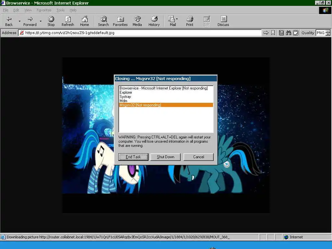Click the address bar URL field
This screenshot has width=332, height=249.
tap(140, 33)
